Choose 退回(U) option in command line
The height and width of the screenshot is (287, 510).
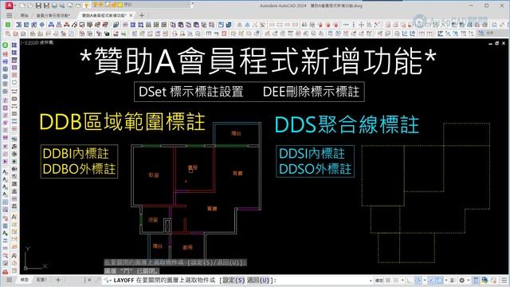[258, 280]
